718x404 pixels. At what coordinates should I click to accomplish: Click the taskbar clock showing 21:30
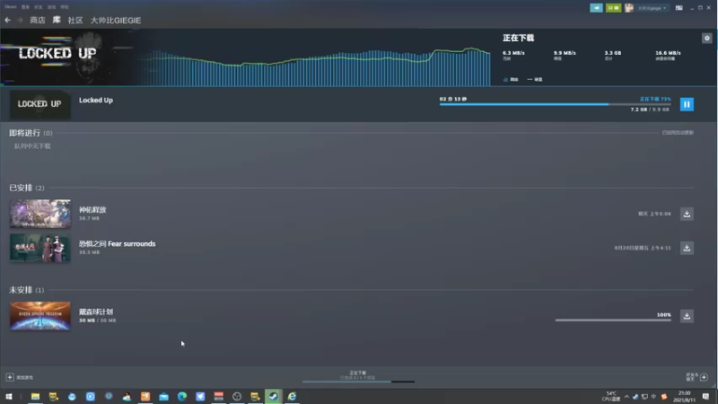click(x=684, y=396)
